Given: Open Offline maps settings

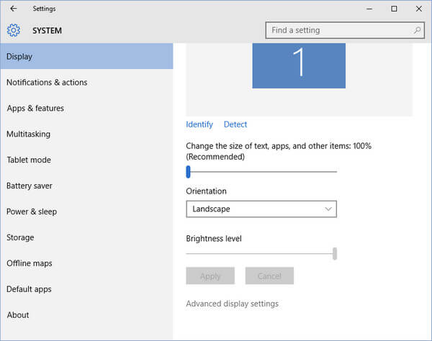Looking at the screenshot, I should pos(87,263).
